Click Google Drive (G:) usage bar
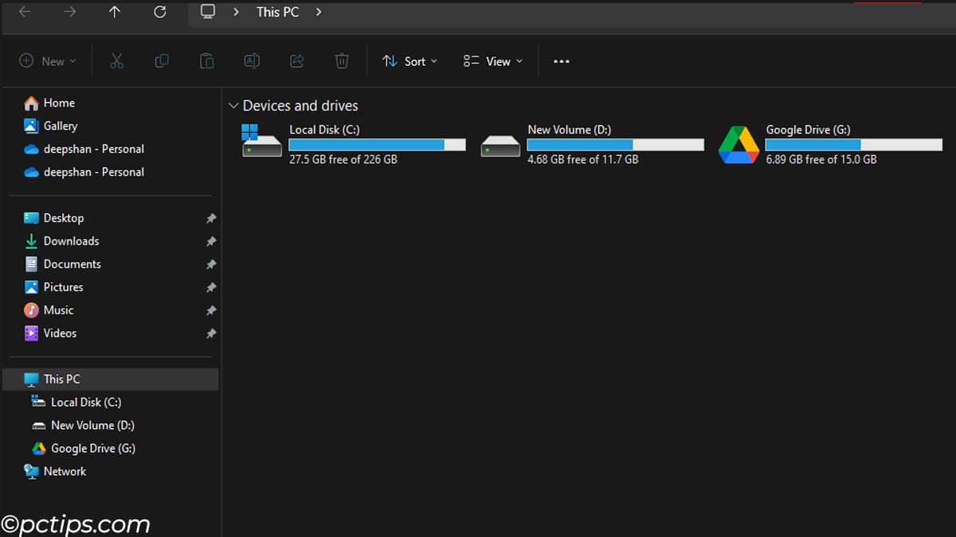Image resolution: width=956 pixels, height=537 pixels. pos(853,145)
